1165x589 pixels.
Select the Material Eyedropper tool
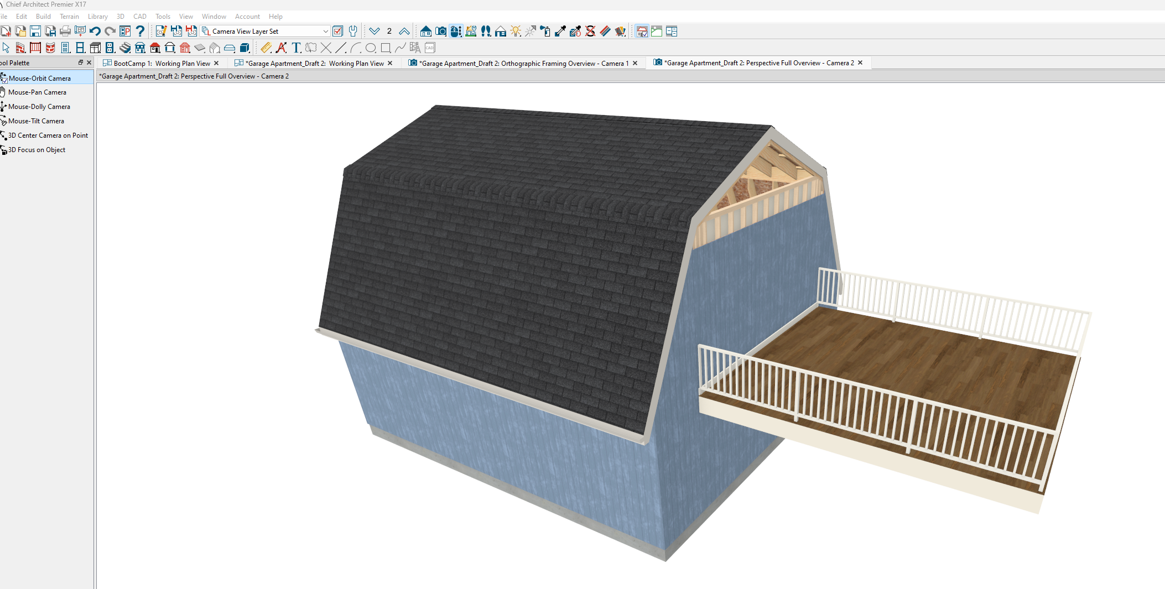[560, 32]
